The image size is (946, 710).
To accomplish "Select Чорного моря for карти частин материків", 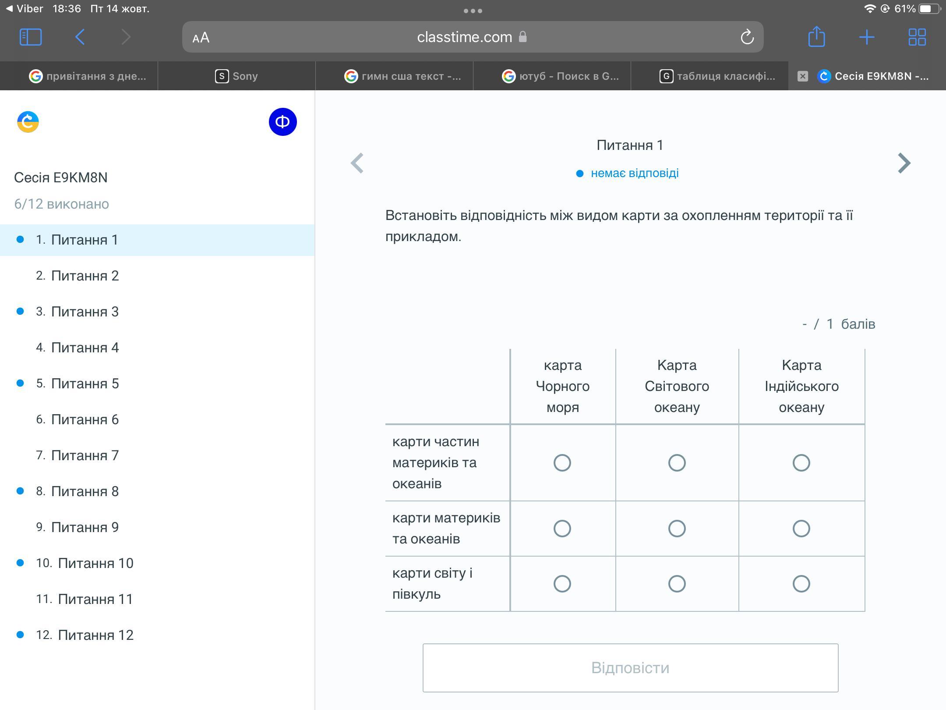I will tap(562, 463).
